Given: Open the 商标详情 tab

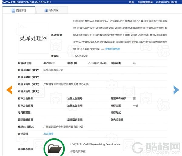Looking at the screenshot, I should click(x=19, y=10).
